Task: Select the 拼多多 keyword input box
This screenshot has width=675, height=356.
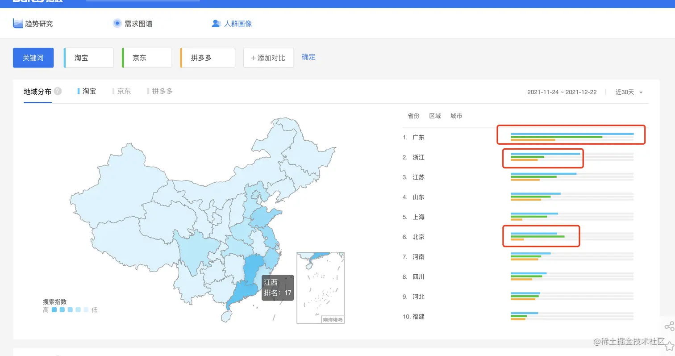Action: pyautogui.click(x=208, y=58)
